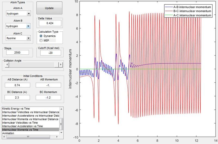Click B-C internuclear momentum legend entry
Screen dimensions: 218x144
tap(188, 11)
